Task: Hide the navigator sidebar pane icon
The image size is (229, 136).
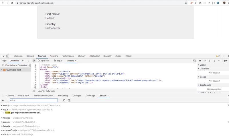Action: pos(34,61)
